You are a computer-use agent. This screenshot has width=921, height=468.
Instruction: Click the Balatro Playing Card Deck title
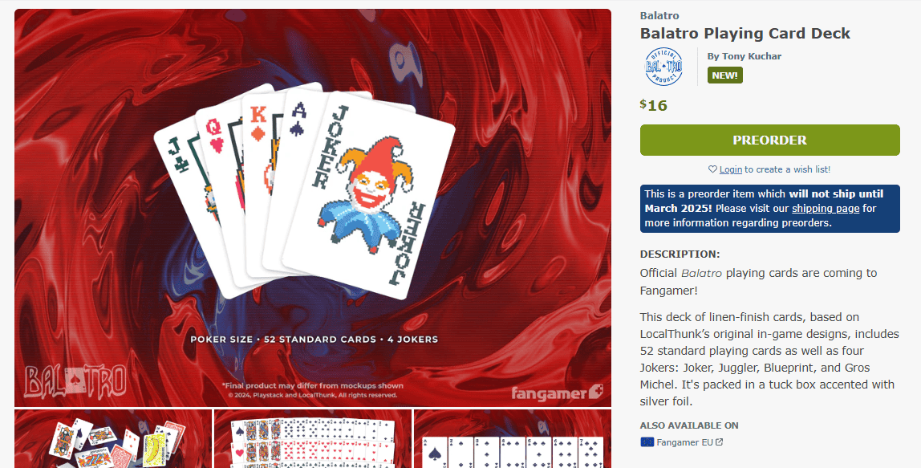[745, 34]
